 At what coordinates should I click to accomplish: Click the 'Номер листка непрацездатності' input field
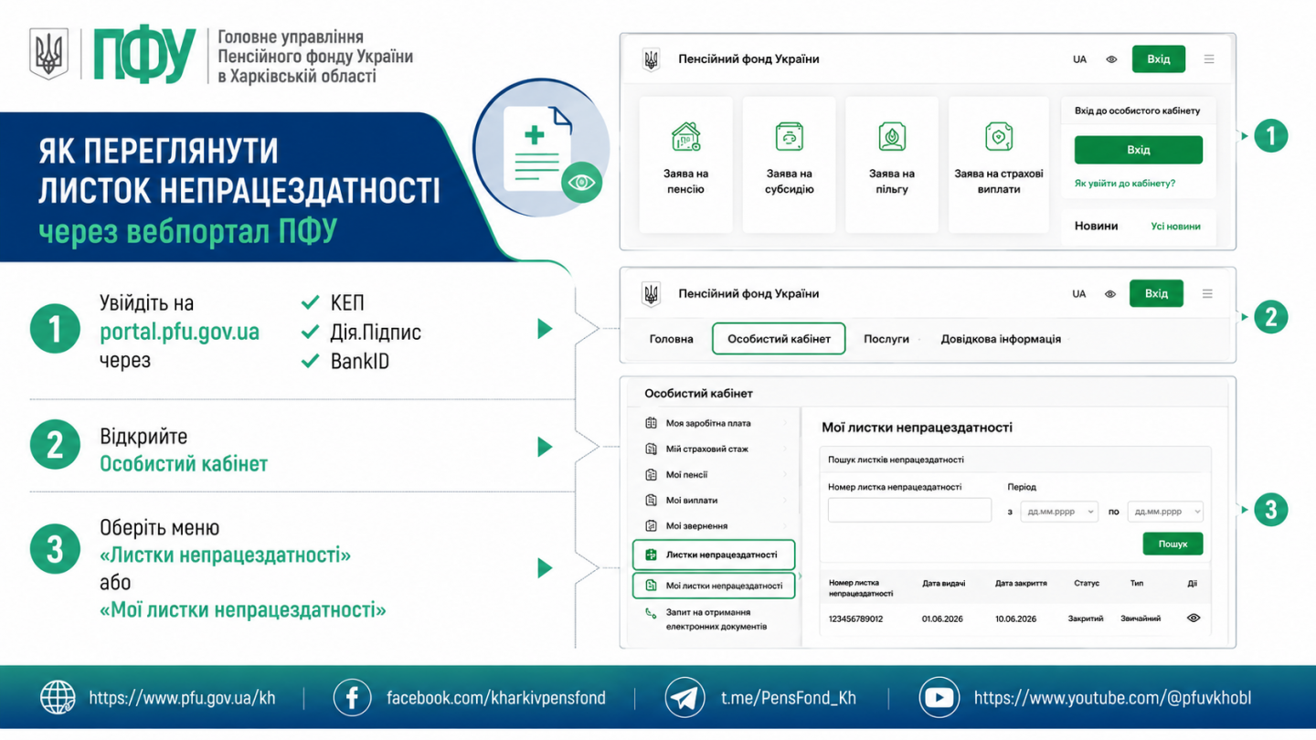[x=909, y=511]
